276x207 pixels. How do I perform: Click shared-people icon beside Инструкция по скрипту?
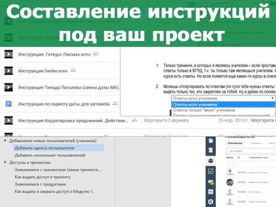click(x=115, y=103)
